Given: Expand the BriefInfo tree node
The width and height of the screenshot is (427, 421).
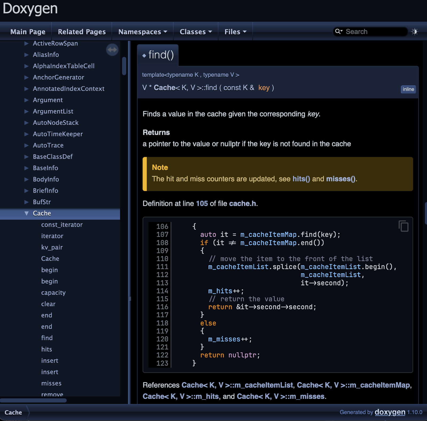Looking at the screenshot, I should (26, 191).
